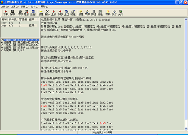Uncheck the 头尾数 condition checkbox
The height and width of the screenshot is (135, 188).
point(2,50)
